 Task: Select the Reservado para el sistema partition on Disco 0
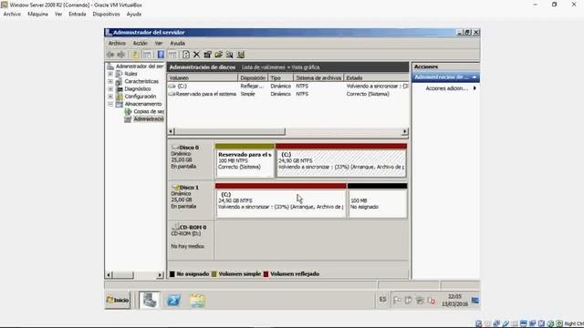coord(245,160)
